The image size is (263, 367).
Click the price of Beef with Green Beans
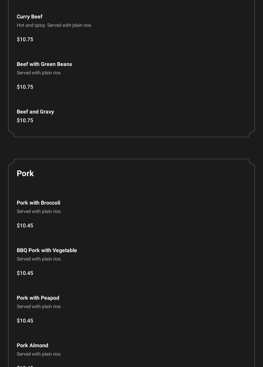(25, 87)
